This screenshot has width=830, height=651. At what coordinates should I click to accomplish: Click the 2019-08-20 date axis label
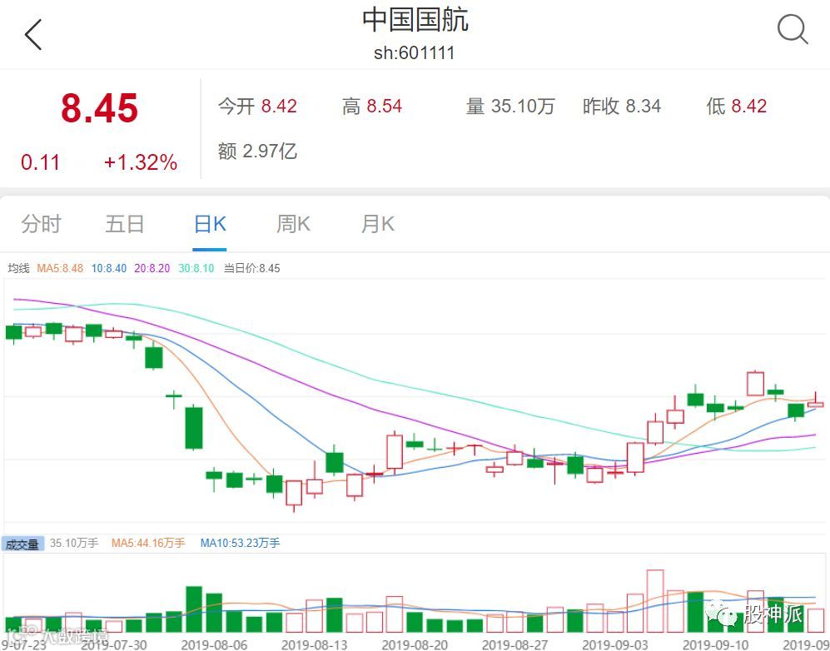click(415, 644)
